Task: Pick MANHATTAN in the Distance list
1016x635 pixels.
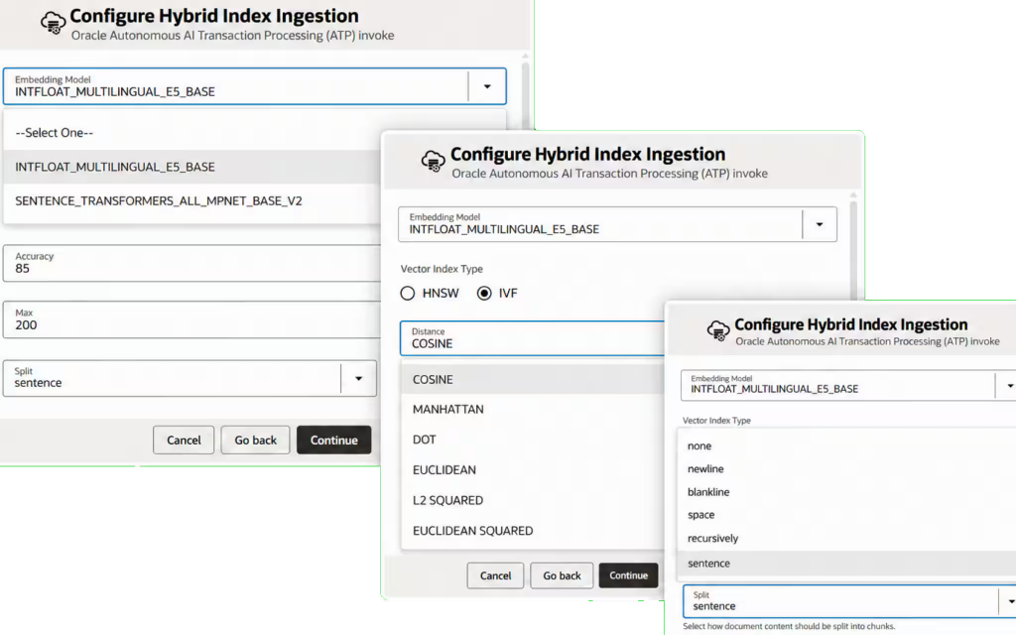Action: [x=533, y=410]
